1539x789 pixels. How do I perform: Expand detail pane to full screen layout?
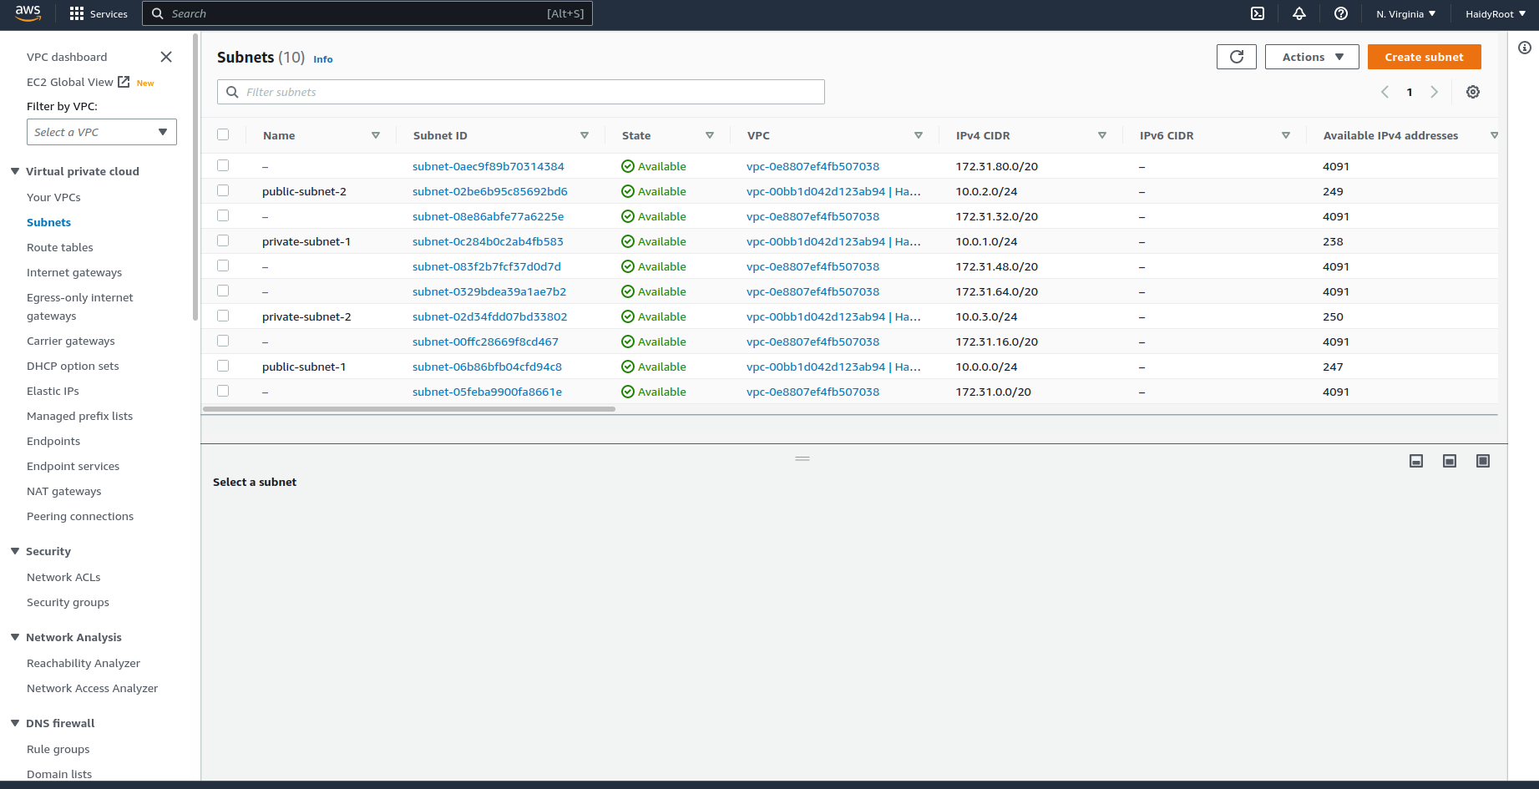click(x=1482, y=460)
